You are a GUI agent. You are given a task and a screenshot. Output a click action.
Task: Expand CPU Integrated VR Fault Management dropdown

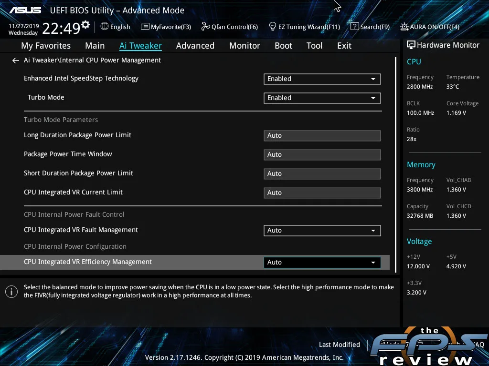[x=322, y=231]
